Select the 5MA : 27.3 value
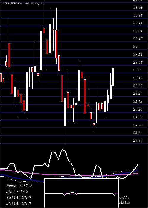 coord(17,192)
